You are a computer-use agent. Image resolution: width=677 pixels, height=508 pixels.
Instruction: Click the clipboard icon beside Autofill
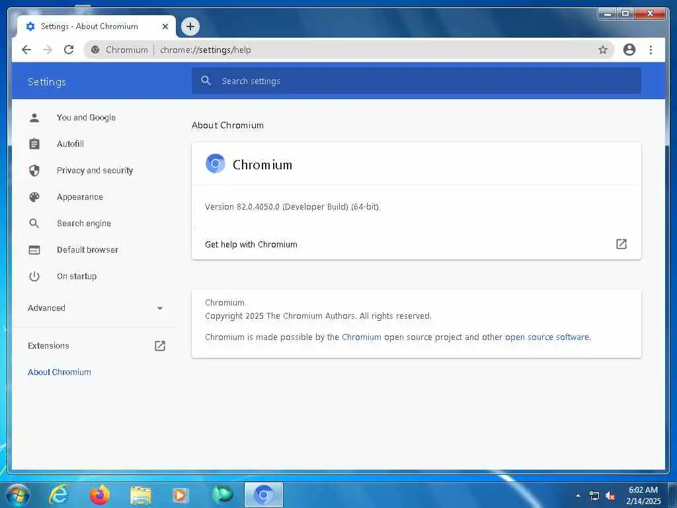point(34,144)
